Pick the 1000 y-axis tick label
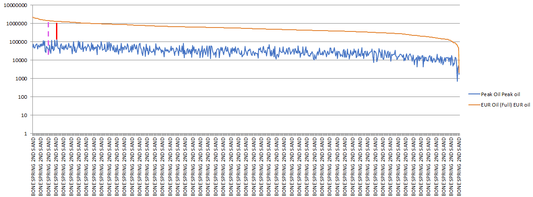Screen dimensions: 533x197 21,79
